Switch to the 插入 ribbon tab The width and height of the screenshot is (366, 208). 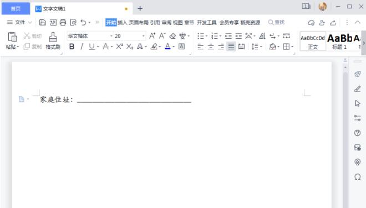(123, 22)
